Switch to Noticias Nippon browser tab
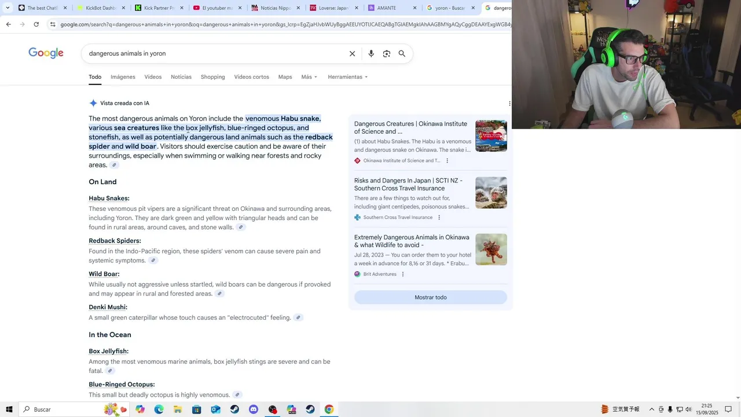The height and width of the screenshot is (417, 741). tap(276, 8)
